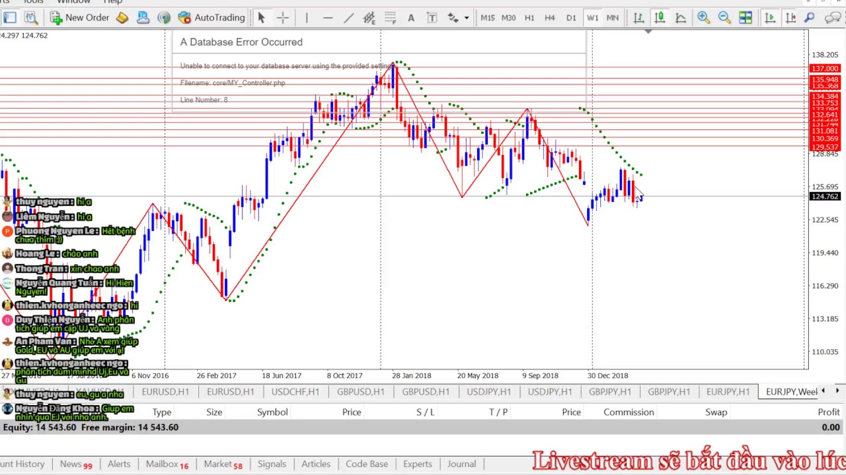The height and width of the screenshot is (475, 846).
Task: Switch chart to MN timeframe
Action: point(613,18)
